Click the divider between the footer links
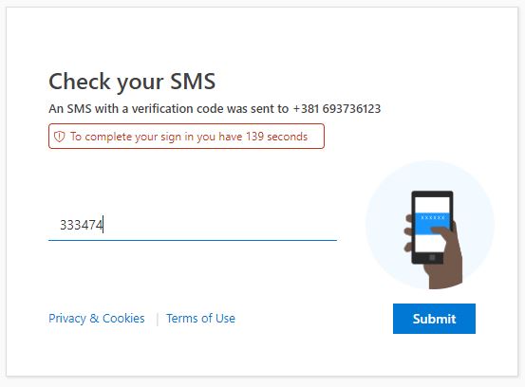This screenshot has width=525, height=387. 157,319
